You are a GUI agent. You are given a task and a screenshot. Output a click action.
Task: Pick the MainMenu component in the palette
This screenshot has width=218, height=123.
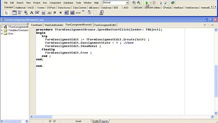point(20,13)
